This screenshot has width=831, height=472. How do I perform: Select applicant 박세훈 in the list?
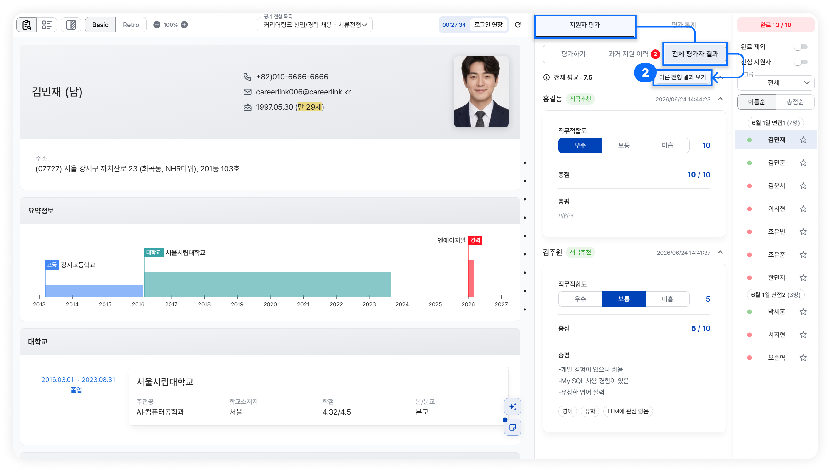776,312
